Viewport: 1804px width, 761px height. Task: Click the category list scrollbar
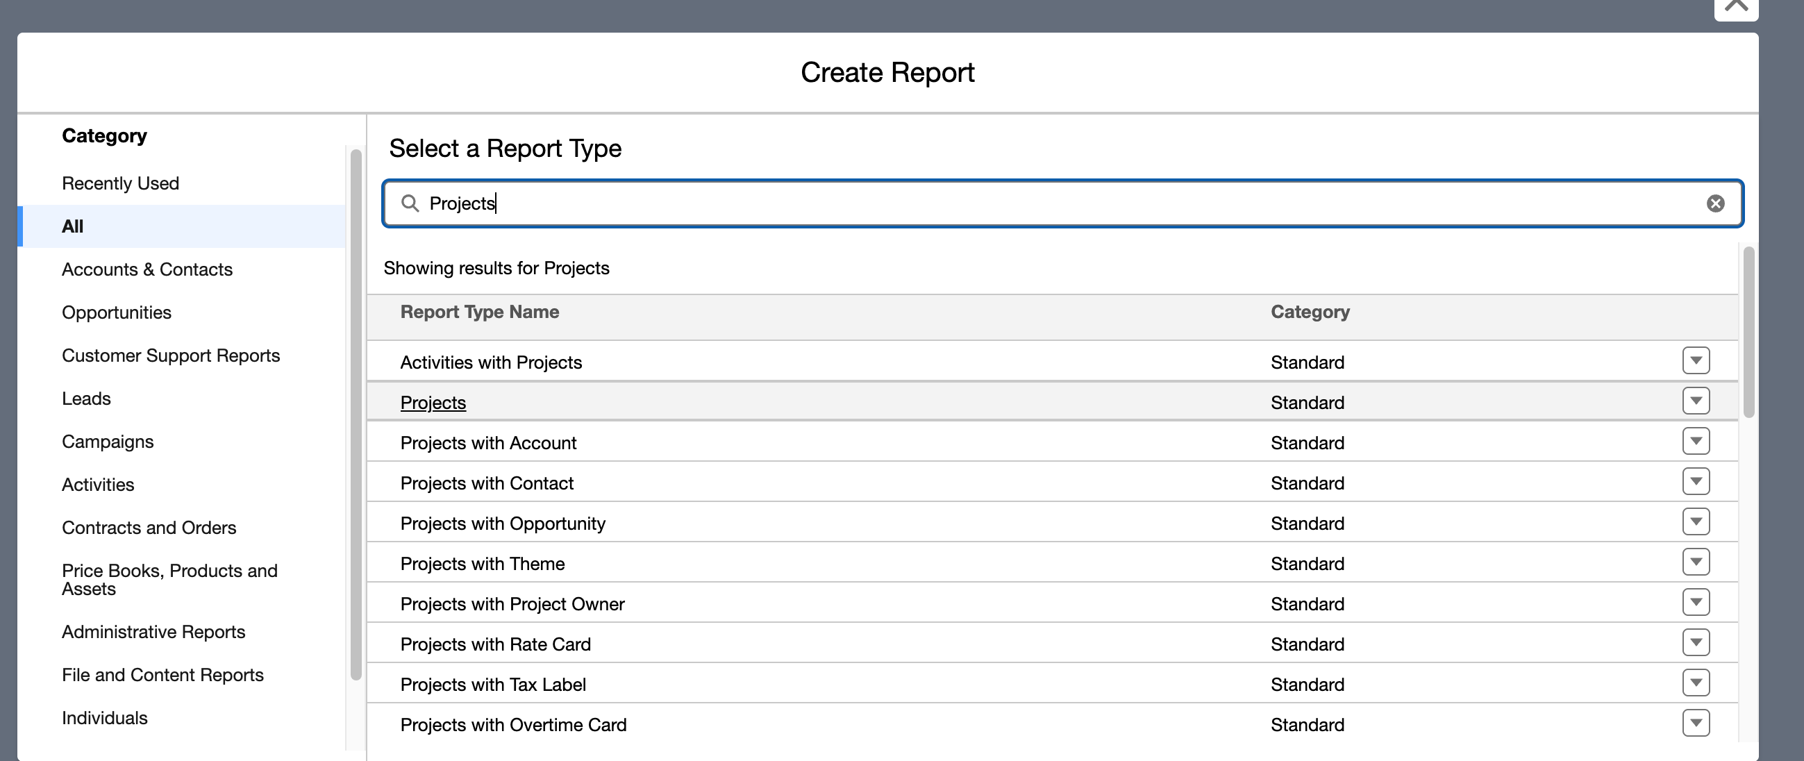click(356, 414)
